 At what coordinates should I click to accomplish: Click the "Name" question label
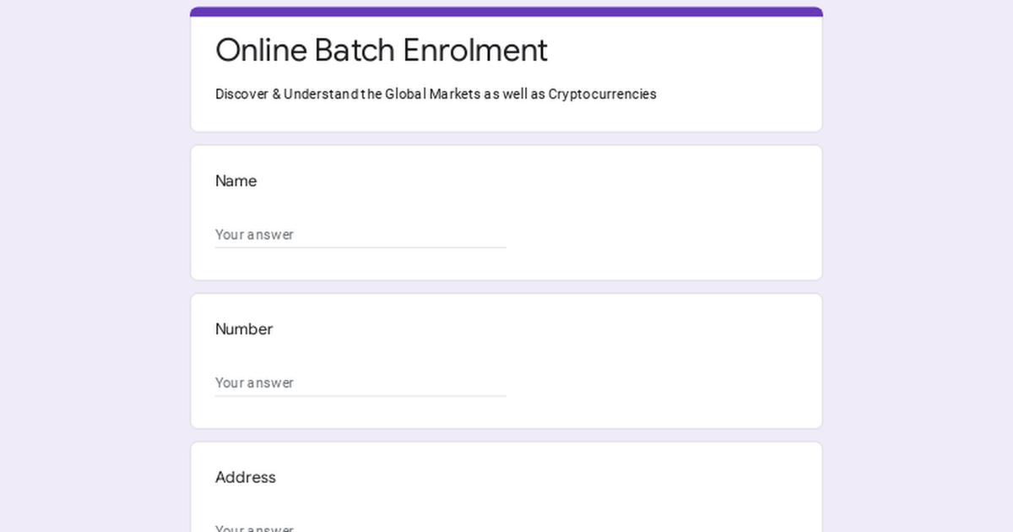point(236,181)
